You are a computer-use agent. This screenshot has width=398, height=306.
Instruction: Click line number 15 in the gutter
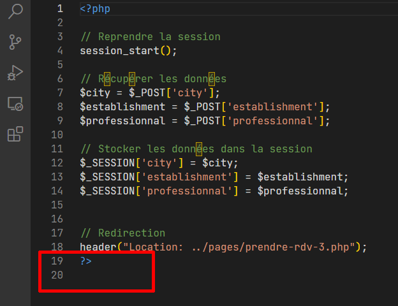(57, 205)
